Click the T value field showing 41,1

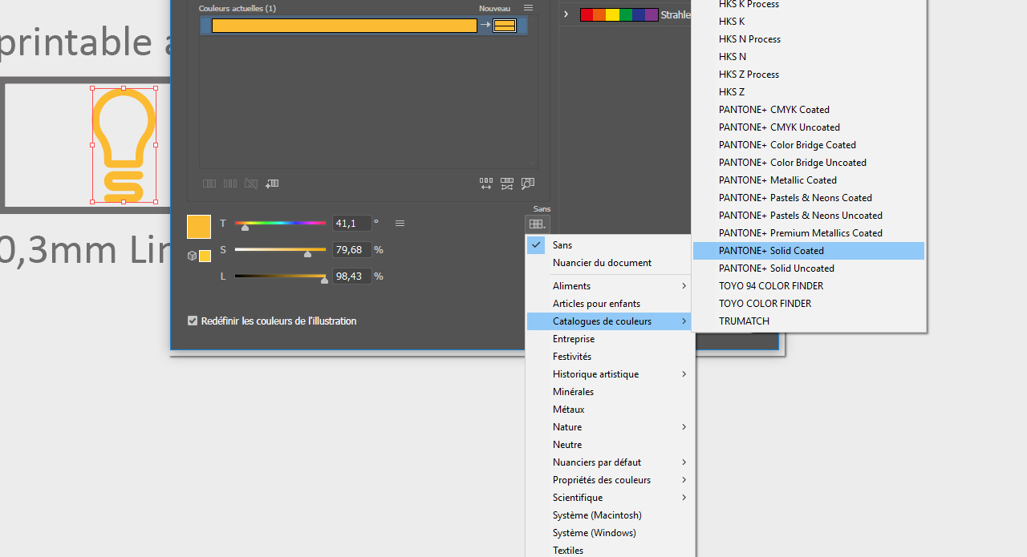click(x=352, y=224)
